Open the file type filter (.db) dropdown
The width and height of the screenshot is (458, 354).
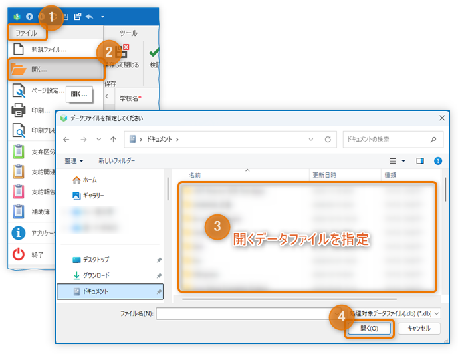394,313
